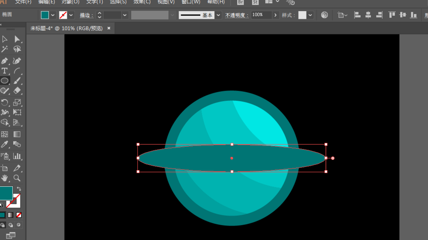Viewport: 428px width, 240px height.
Task: Open the graphic style (样式) dropdown
Action: [x=310, y=15]
